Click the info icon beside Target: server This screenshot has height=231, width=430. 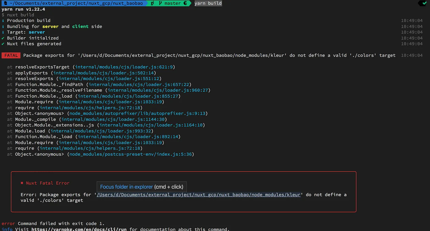click(x=3, y=32)
